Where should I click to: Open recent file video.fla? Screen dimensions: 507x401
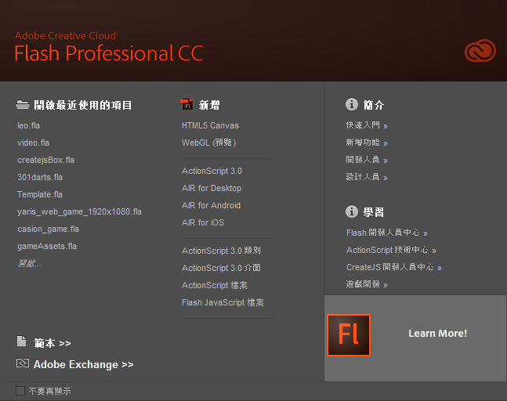34,143
